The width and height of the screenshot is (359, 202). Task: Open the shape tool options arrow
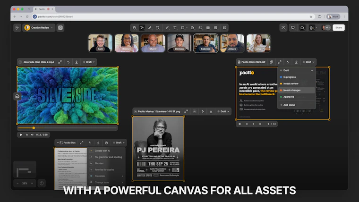click(x=187, y=28)
